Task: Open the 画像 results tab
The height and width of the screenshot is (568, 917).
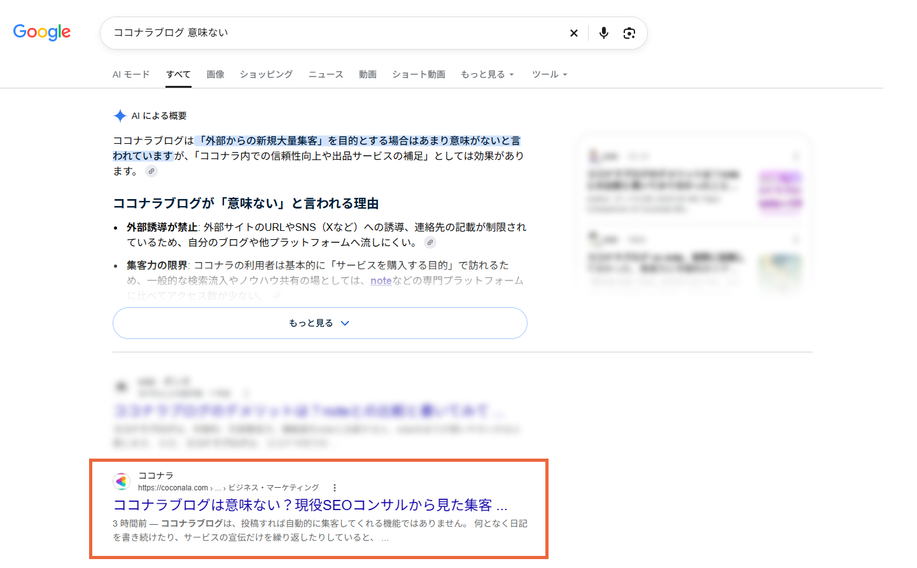Action: coord(215,74)
